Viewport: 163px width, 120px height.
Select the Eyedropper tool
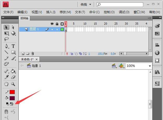coord(6,77)
